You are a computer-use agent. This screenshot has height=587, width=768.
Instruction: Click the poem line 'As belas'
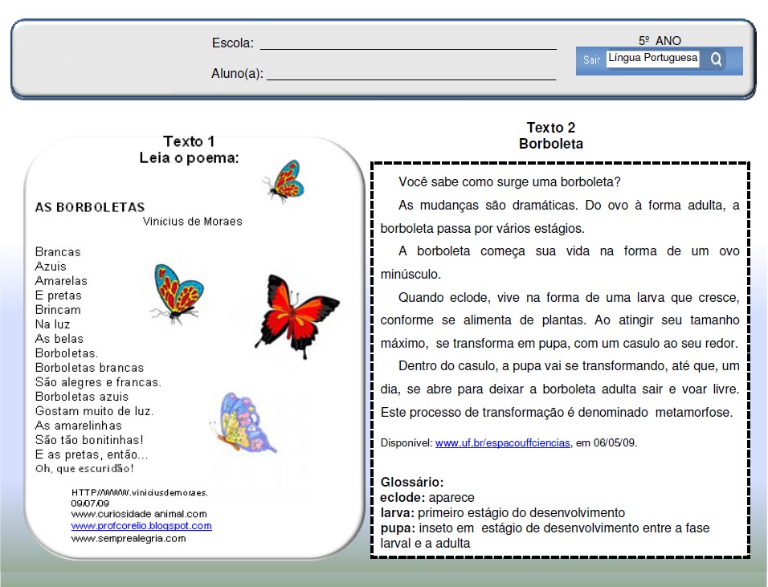(59, 338)
